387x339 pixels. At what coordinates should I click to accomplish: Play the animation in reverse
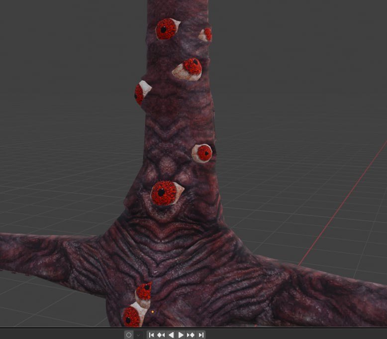[171, 335]
